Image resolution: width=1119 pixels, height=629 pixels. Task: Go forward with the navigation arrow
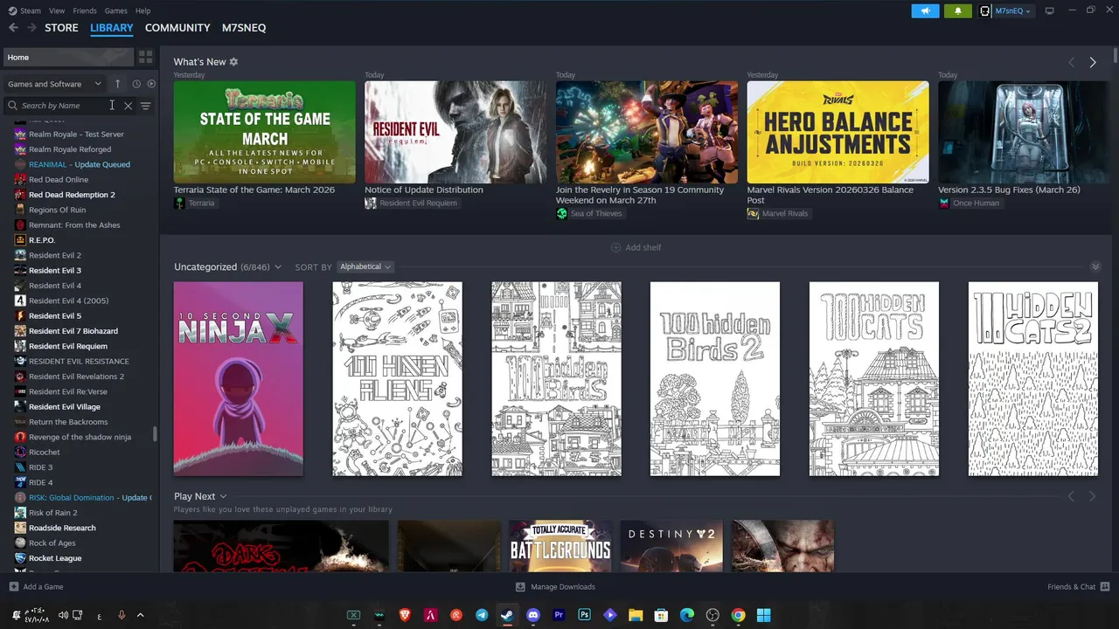[x=31, y=28]
